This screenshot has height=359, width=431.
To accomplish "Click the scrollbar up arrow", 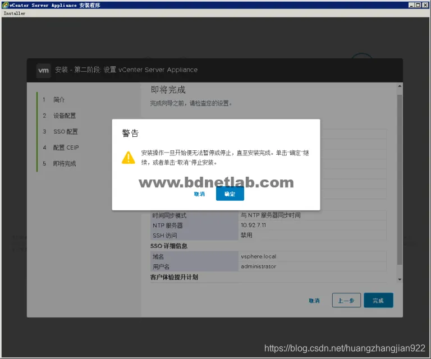I will pyautogui.click(x=400, y=86).
